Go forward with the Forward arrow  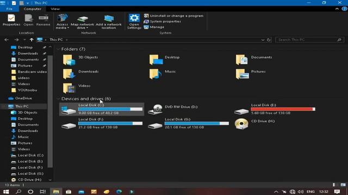point(16,40)
